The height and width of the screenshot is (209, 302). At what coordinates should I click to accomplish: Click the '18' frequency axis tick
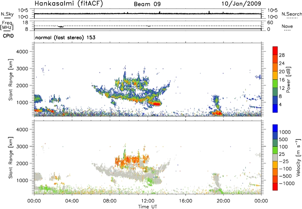(x=25, y=23)
